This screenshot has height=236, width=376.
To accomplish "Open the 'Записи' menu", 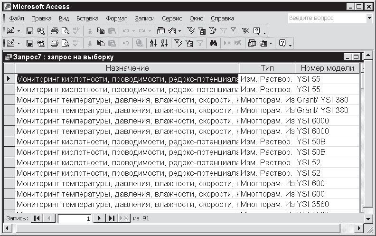I will pos(144,19).
